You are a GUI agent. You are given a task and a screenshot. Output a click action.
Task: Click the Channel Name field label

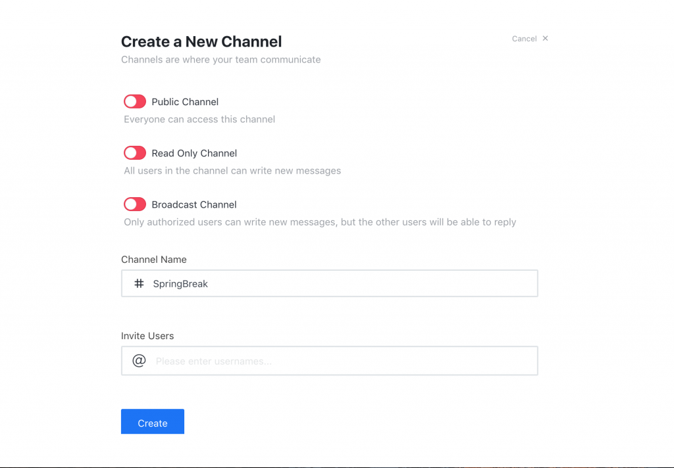coord(154,260)
